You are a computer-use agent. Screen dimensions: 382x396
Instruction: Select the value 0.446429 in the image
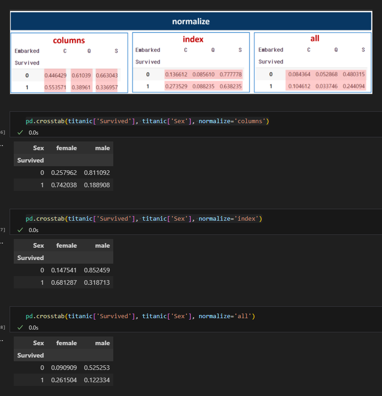tap(55, 75)
